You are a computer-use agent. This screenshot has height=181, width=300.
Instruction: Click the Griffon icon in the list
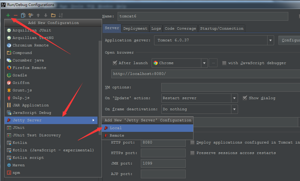pyautogui.click(x=9, y=83)
